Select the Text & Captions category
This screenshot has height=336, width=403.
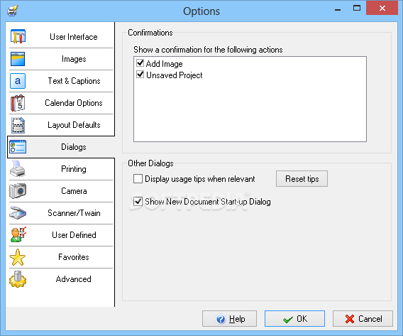[74, 81]
